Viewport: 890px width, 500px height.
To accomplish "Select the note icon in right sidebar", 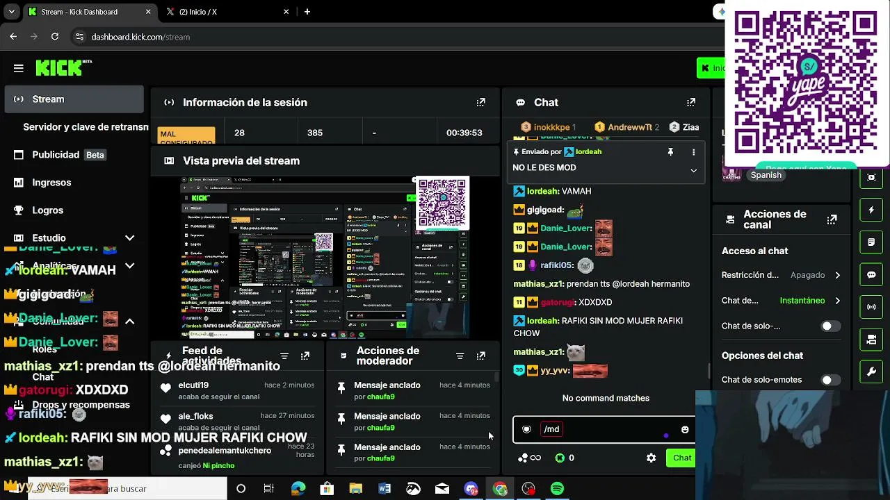I will (x=871, y=242).
